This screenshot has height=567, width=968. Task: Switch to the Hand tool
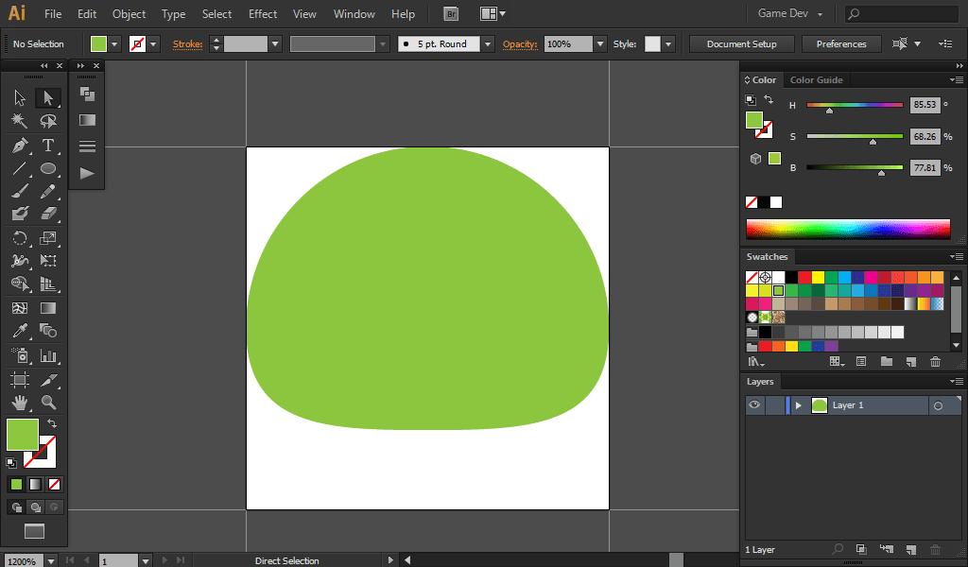click(19, 403)
